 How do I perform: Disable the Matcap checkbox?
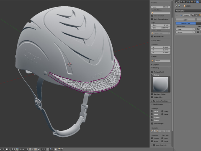152,75
